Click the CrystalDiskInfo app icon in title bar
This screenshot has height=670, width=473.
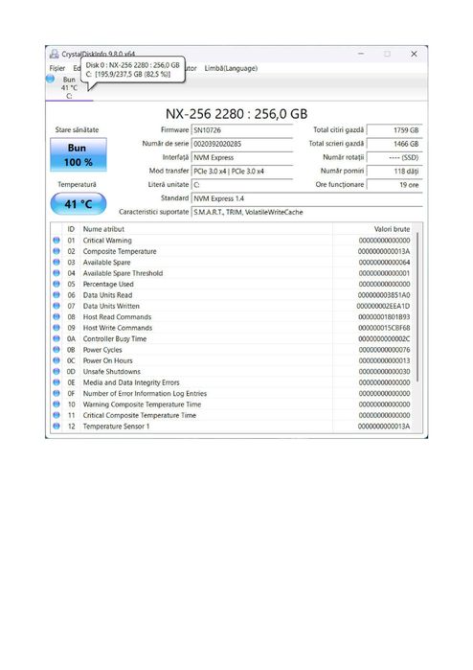(55, 54)
